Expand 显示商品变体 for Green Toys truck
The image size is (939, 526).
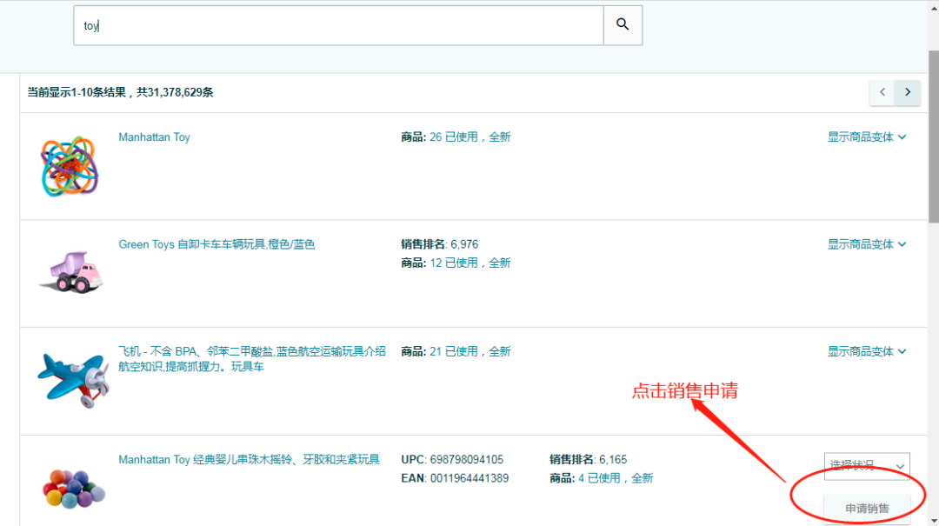(866, 244)
